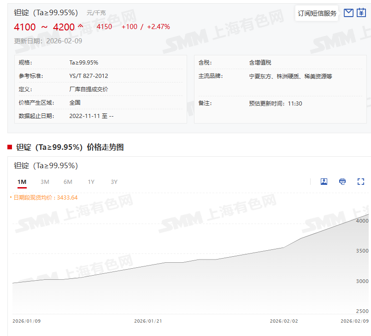The width and height of the screenshot is (371, 336).
Task: Print the tantalum price chart
Action: click(x=342, y=182)
